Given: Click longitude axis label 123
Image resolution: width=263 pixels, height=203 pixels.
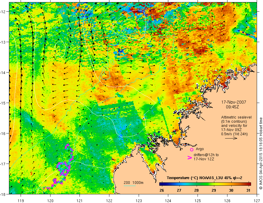Looking at the screenshot, I should 139,201.
